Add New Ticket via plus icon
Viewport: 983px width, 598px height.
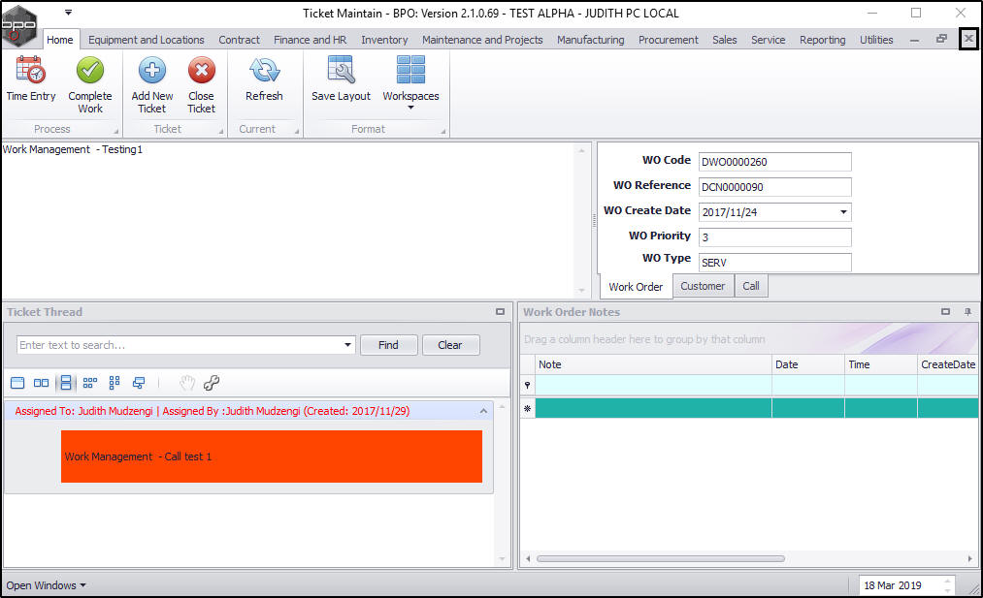coord(152,70)
